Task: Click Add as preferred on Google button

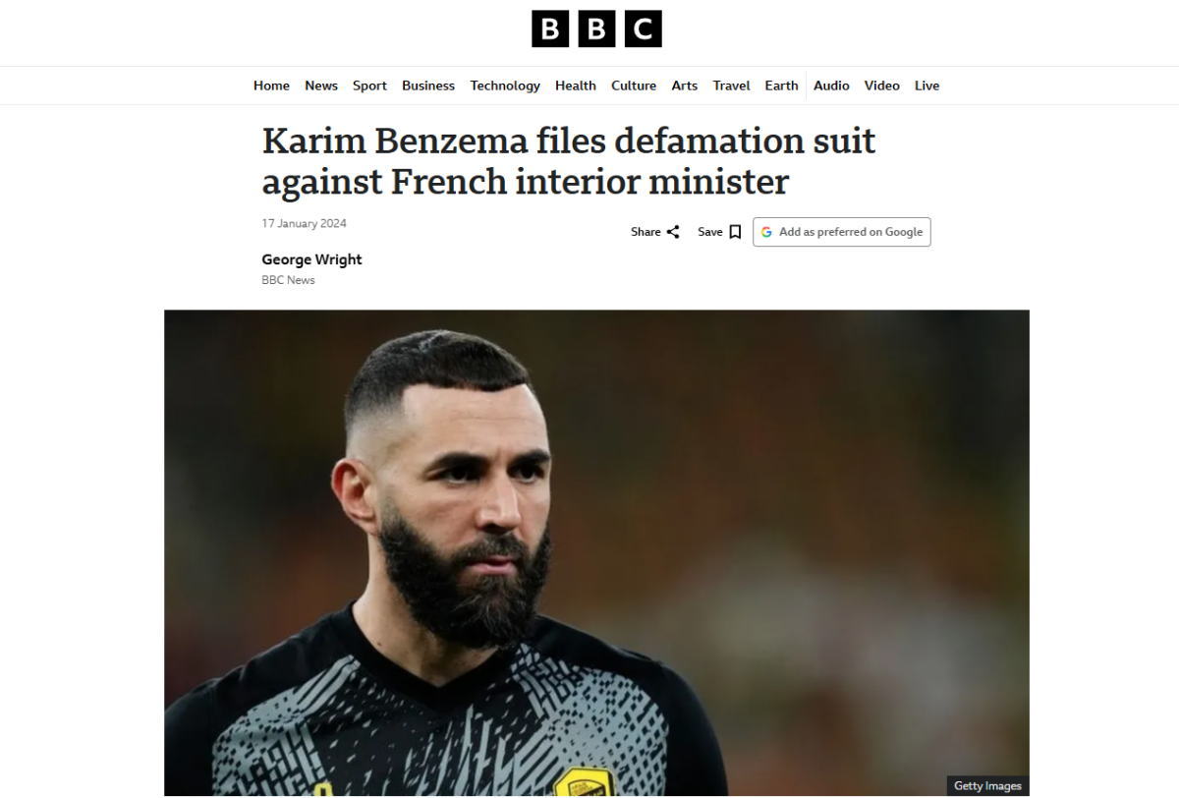Action: 842,232
